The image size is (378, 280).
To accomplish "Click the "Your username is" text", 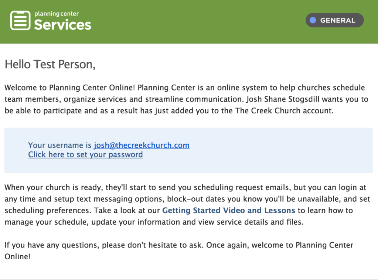I will pyautogui.click(x=60, y=145).
